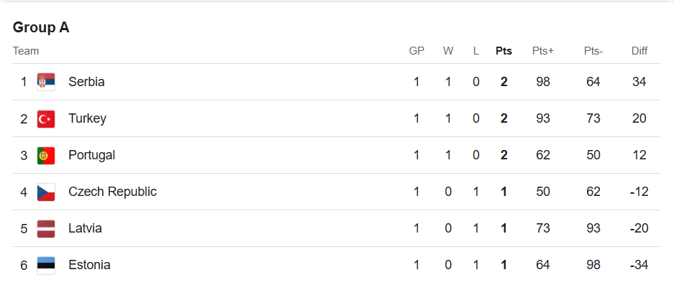The height and width of the screenshot is (295, 674).
Task: Open the Czech Republic team link
Action: tap(113, 192)
